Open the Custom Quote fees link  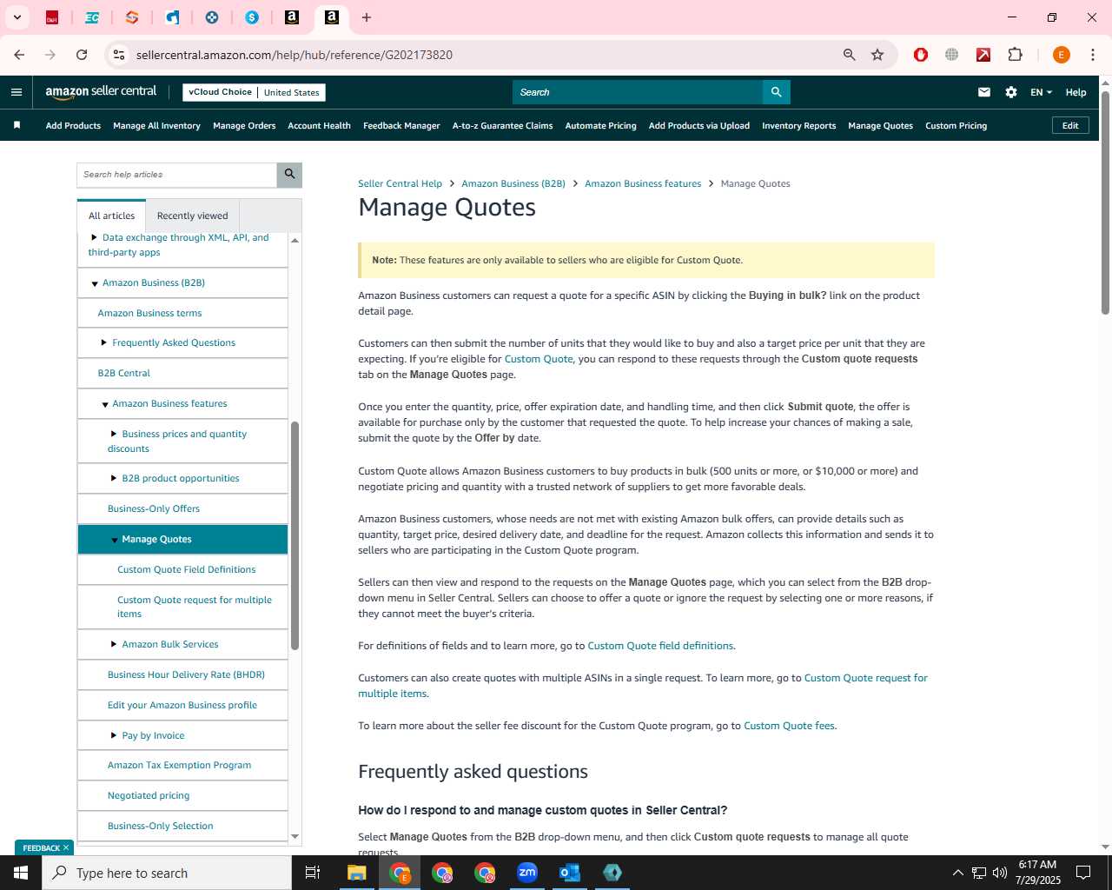click(789, 726)
